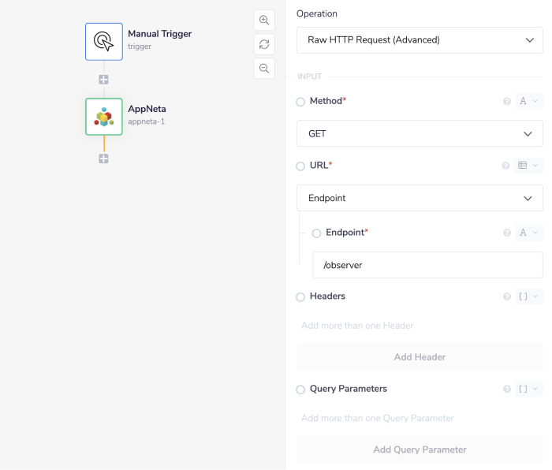The height and width of the screenshot is (470, 552).
Task: Click the zoom in canvas icon
Action: [x=264, y=21]
